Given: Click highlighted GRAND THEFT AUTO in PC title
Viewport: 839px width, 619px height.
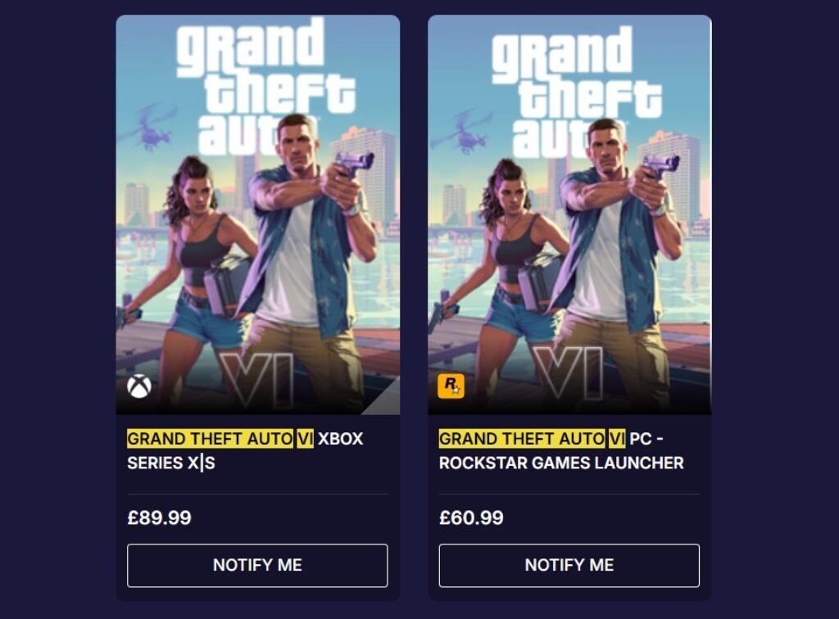Looking at the screenshot, I should coord(522,439).
